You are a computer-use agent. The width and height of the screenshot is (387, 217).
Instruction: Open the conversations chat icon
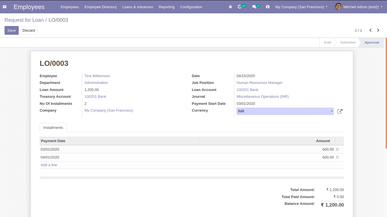click(254, 7)
